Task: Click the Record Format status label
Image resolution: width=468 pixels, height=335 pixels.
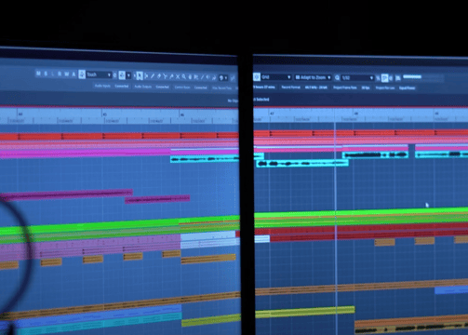Action: [291, 87]
